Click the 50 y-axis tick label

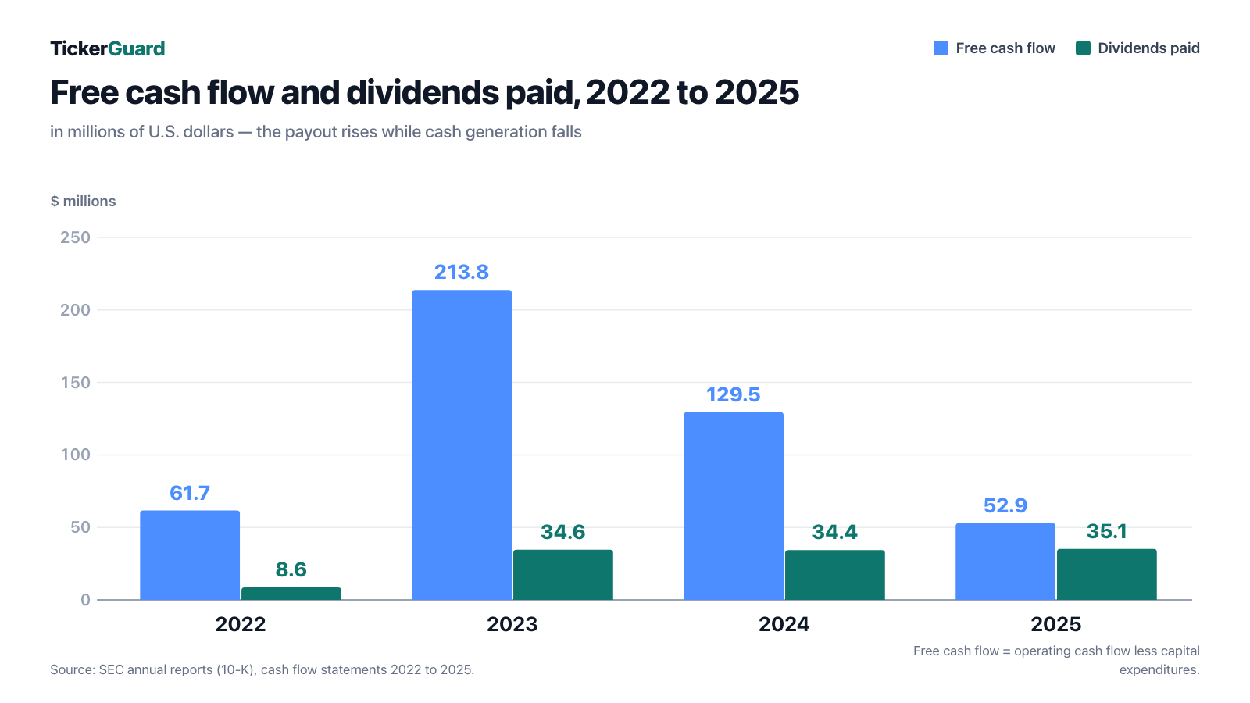click(x=80, y=527)
